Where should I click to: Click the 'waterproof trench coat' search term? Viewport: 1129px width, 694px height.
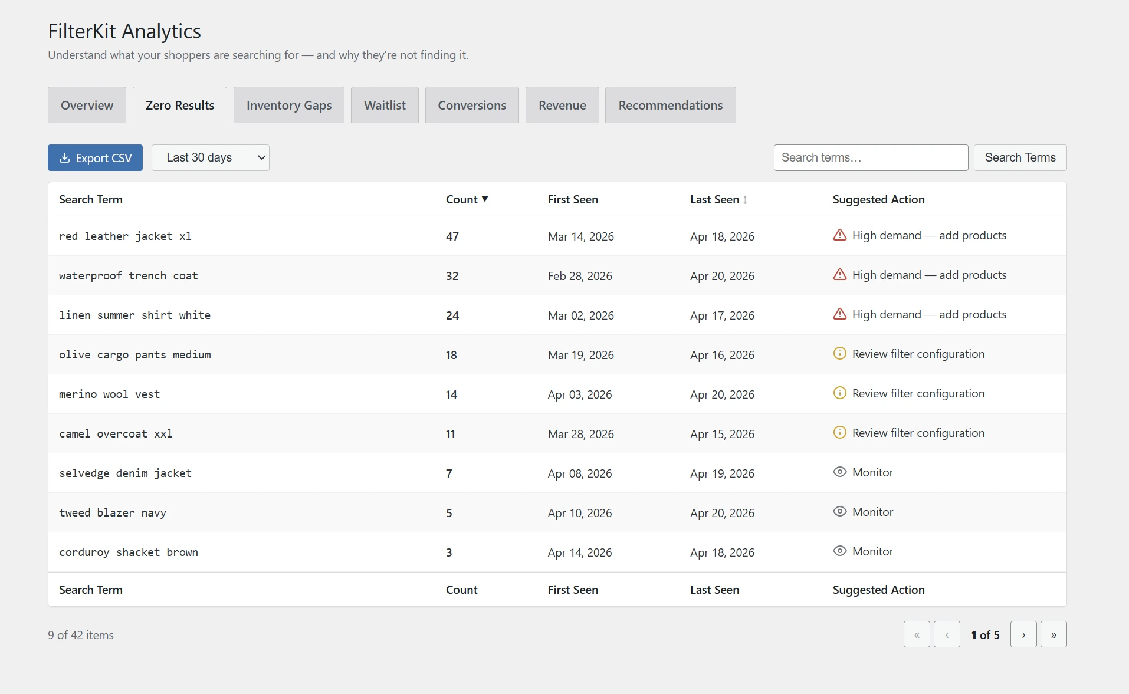click(129, 275)
